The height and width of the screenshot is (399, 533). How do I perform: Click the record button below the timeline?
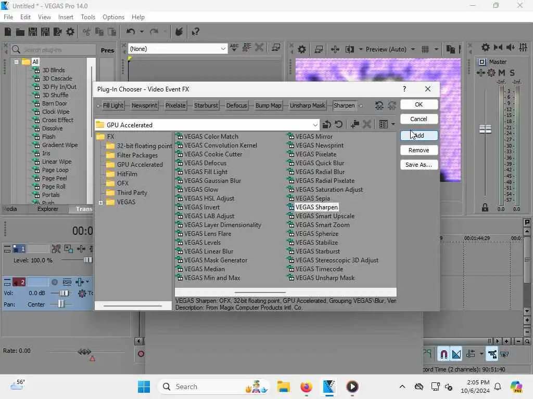[x=141, y=354]
